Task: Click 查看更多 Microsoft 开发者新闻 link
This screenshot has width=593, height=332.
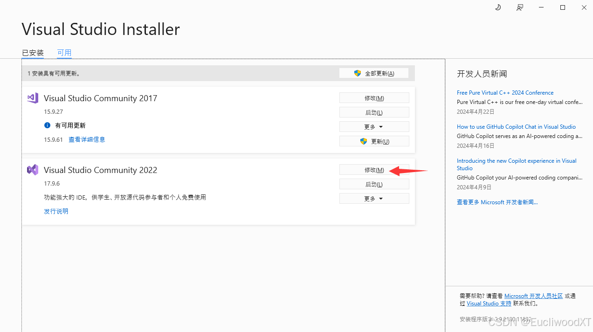Action: pos(497,202)
